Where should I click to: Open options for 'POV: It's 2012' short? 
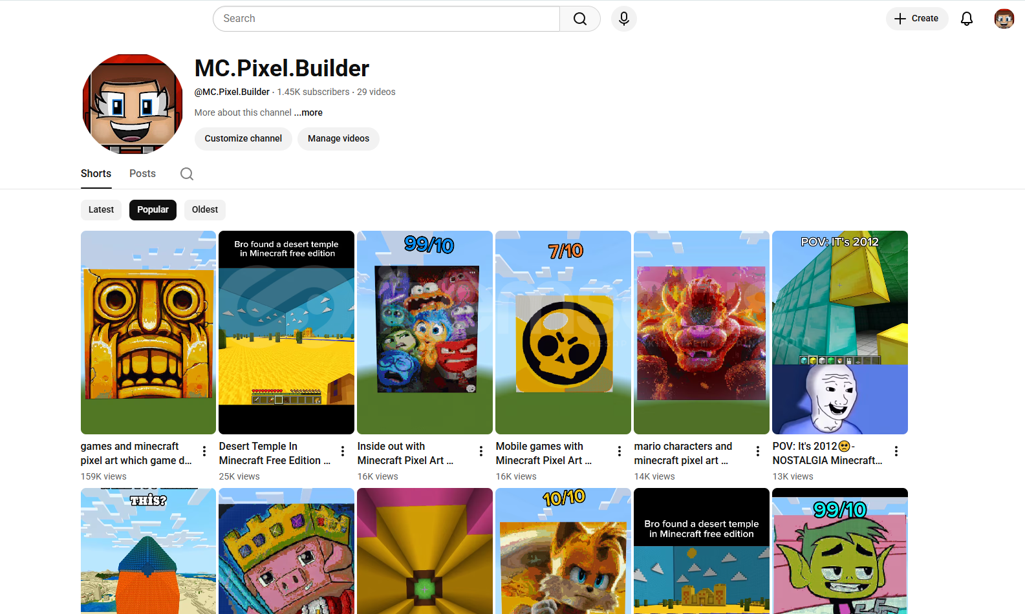[896, 451]
